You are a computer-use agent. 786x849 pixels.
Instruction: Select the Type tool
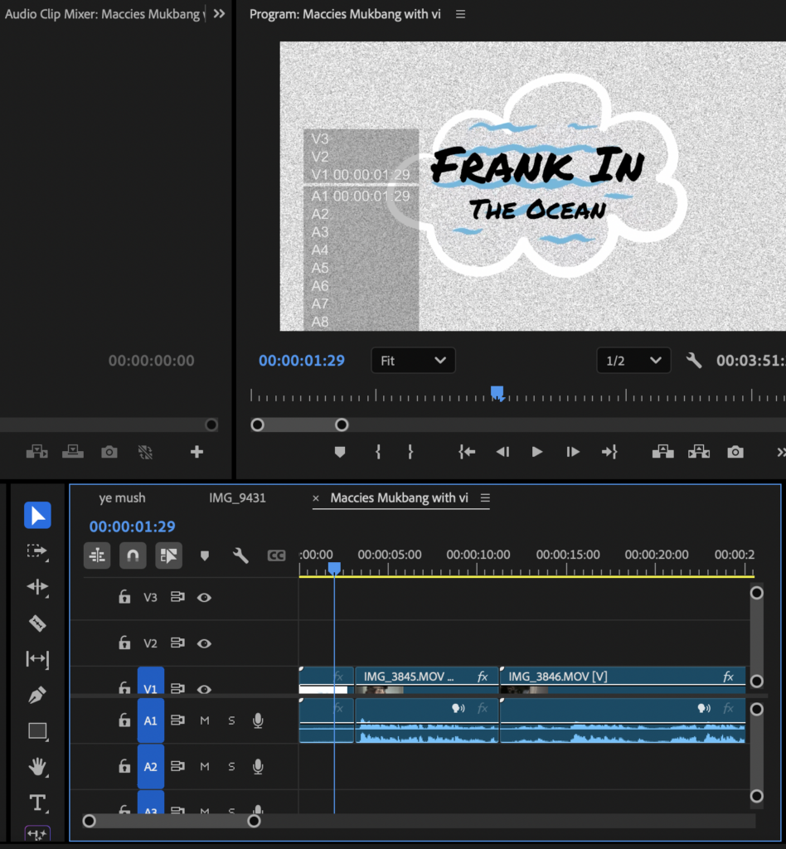(37, 803)
